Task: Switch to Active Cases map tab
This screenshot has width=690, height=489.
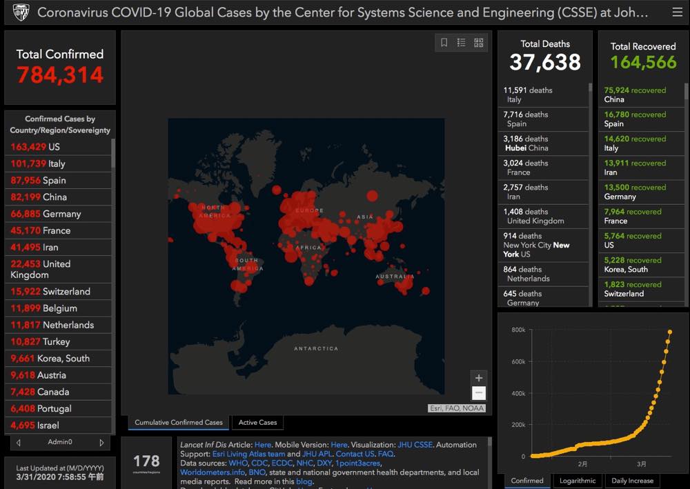Action: [258, 423]
